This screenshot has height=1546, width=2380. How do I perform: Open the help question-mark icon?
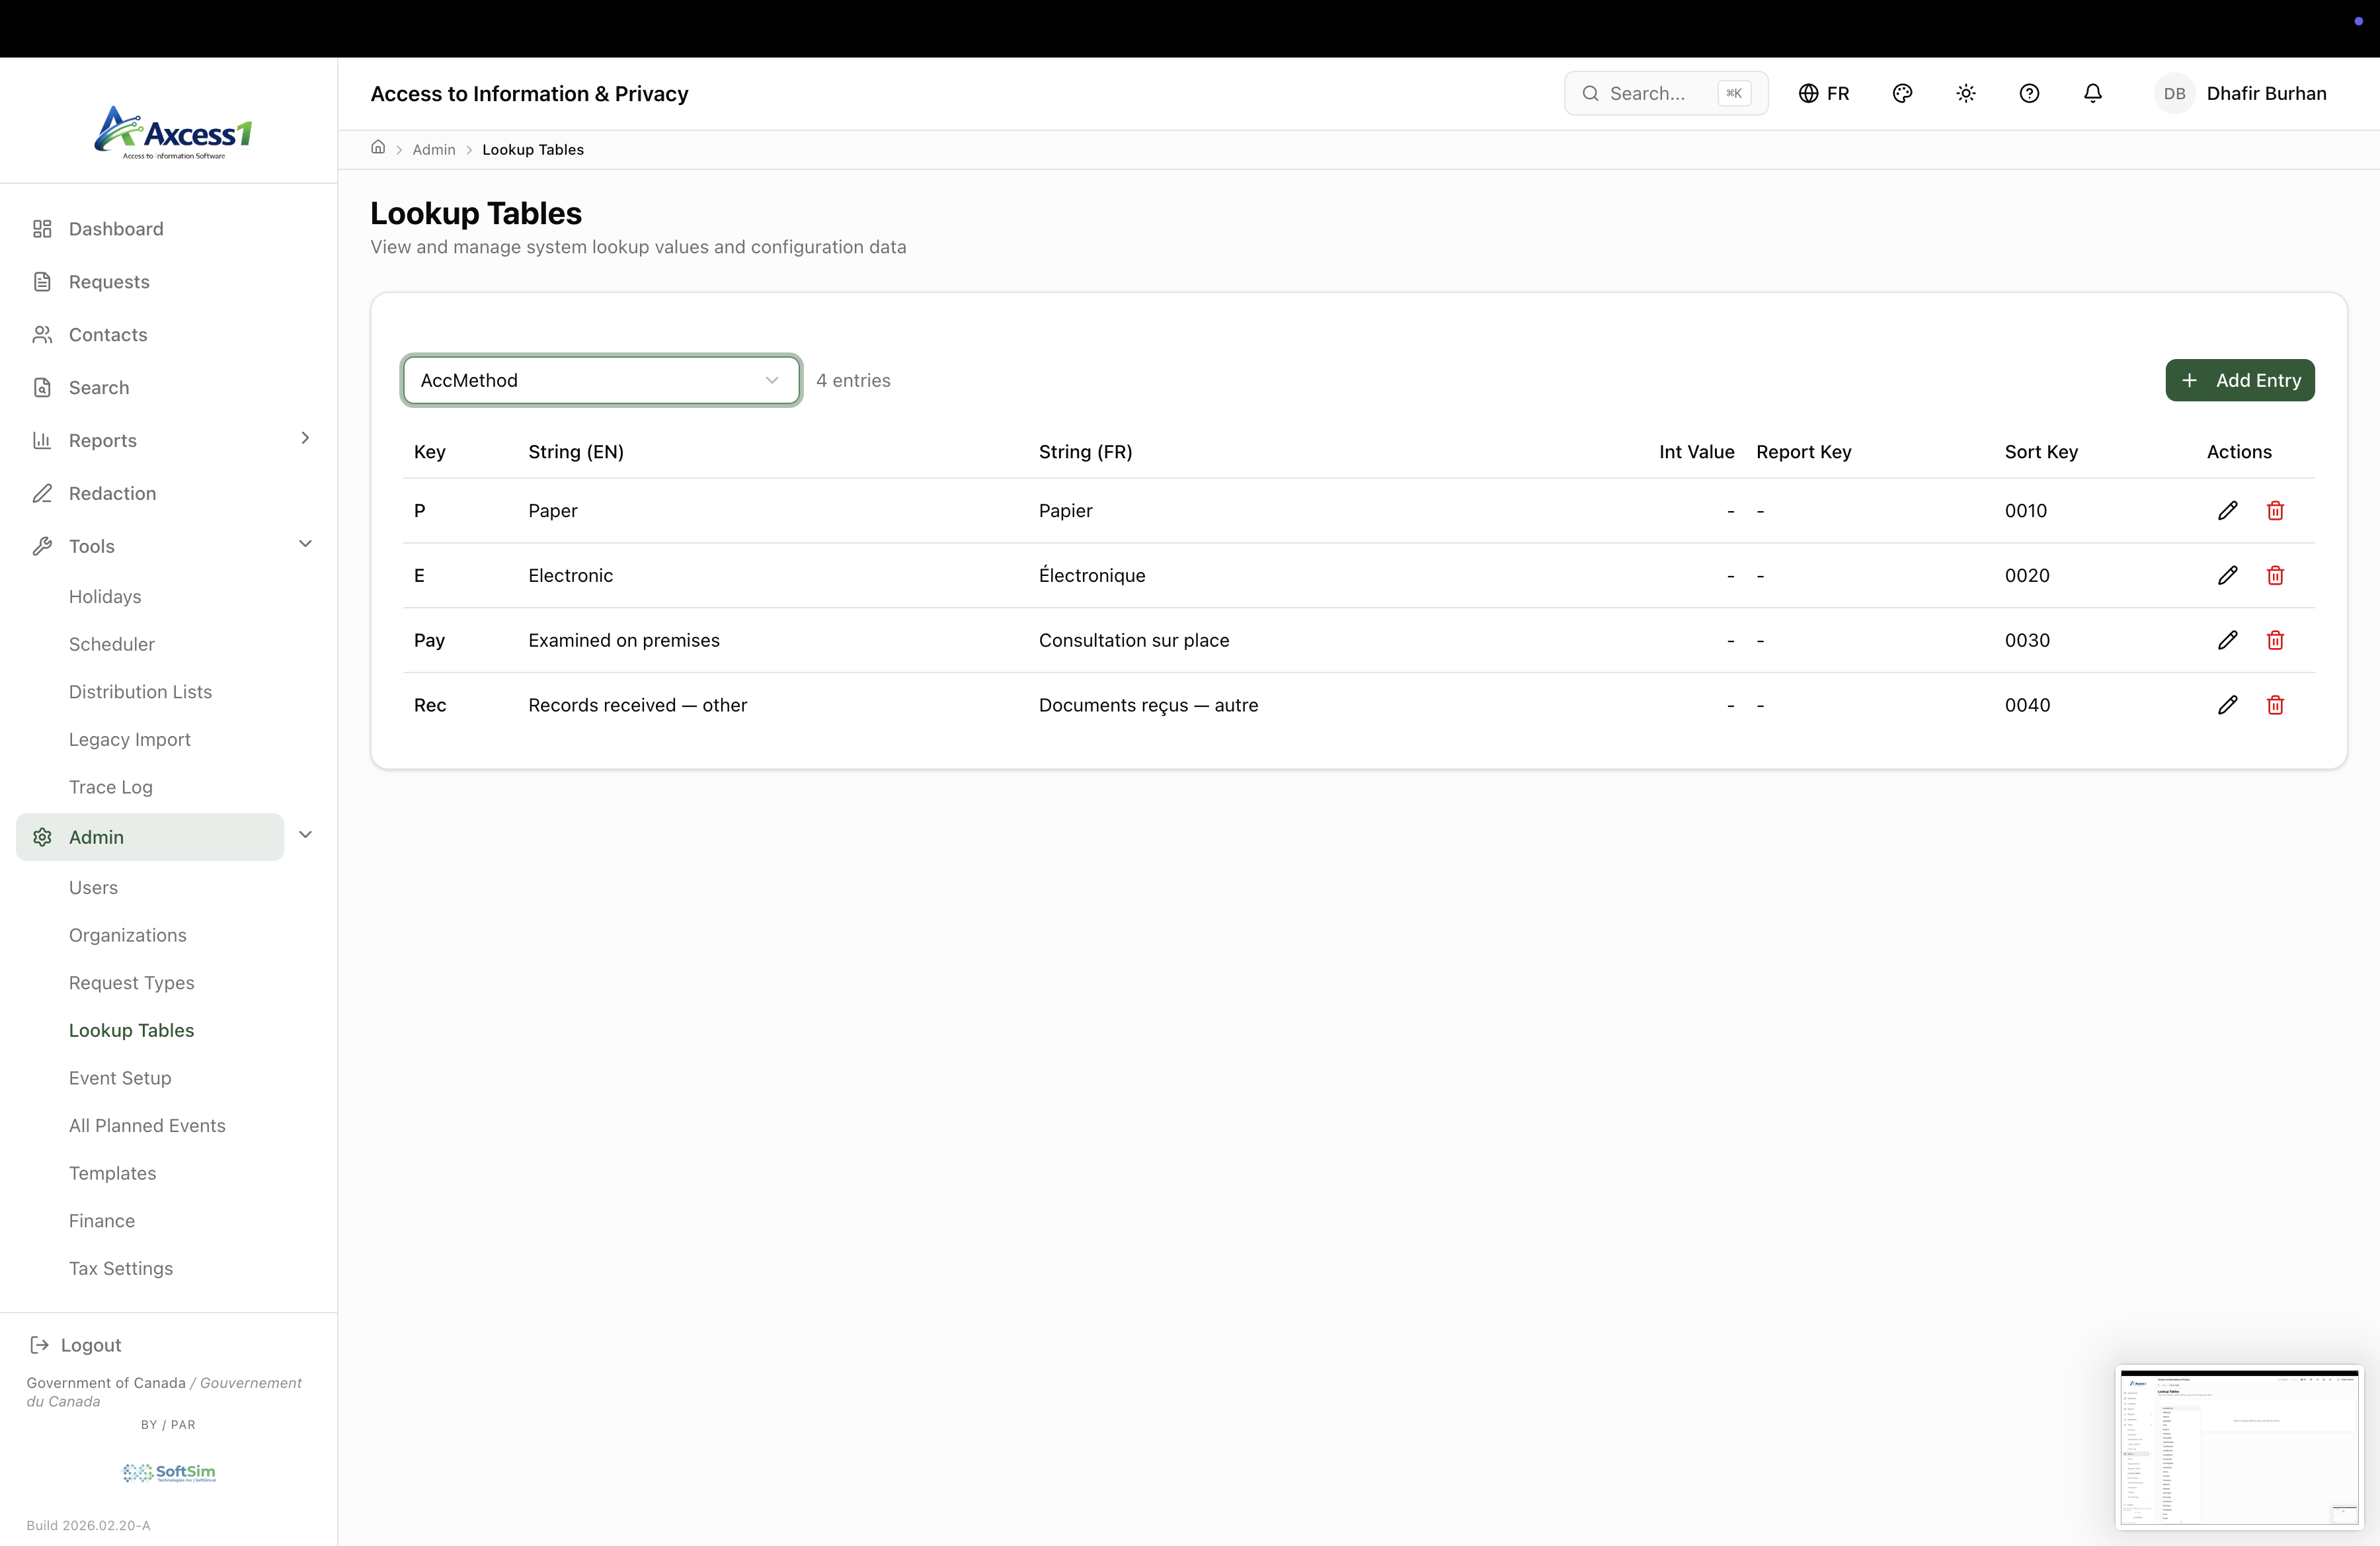pos(2029,94)
